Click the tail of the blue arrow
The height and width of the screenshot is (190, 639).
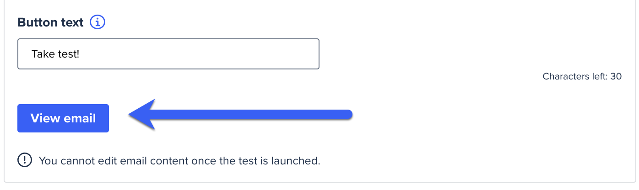[x=346, y=115]
